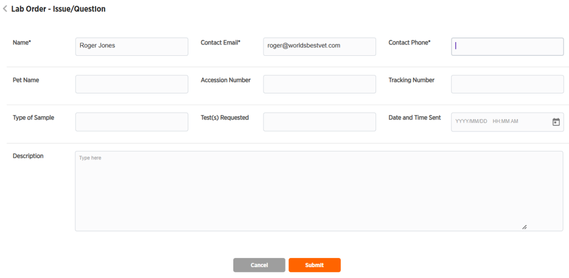Click the Test(s) Requested label
Screen dimensions: 569x278
tap(225, 118)
